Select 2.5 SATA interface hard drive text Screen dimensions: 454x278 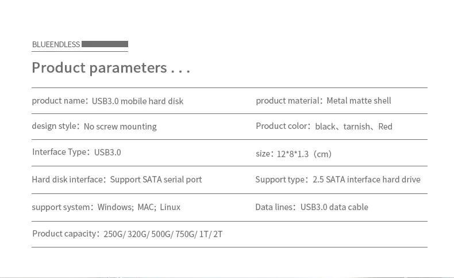[x=367, y=180]
